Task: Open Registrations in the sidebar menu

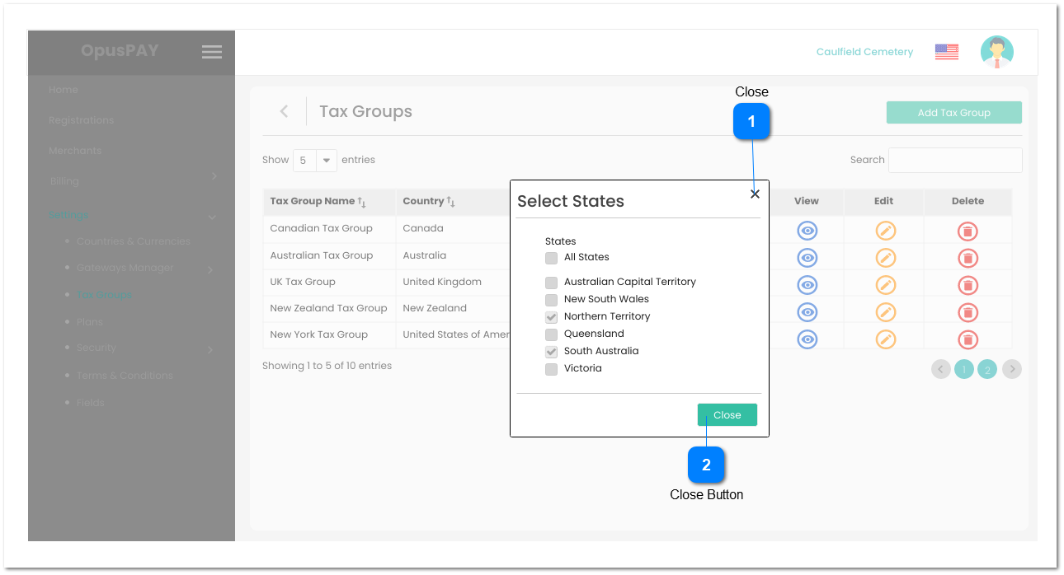Action: [82, 120]
